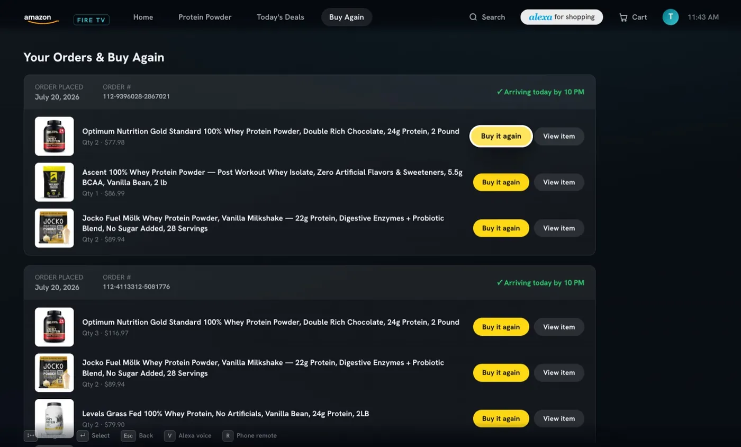Click the Search magnifier icon
Screen dimensions: 741x447
tap(473, 17)
